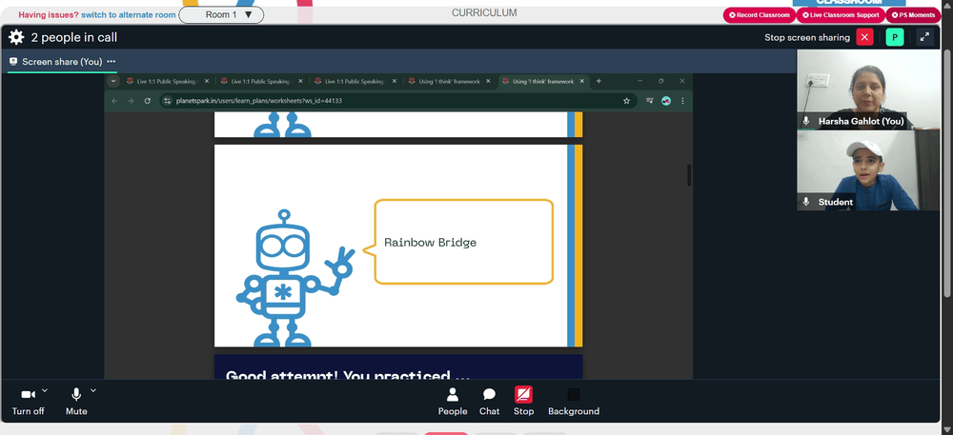This screenshot has width=953, height=435.
Task: Open the three-dot menu beside Screen share (You)
Action: pyautogui.click(x=112, y=61)
